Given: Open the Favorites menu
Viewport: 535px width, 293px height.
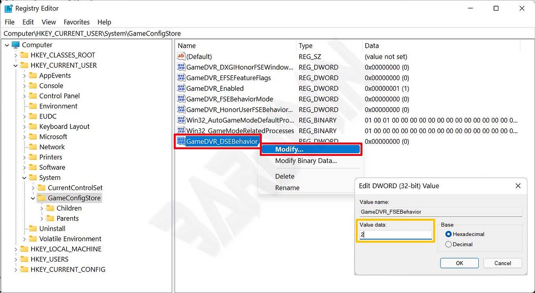Looking at the screenshot, I should point(76,22).
